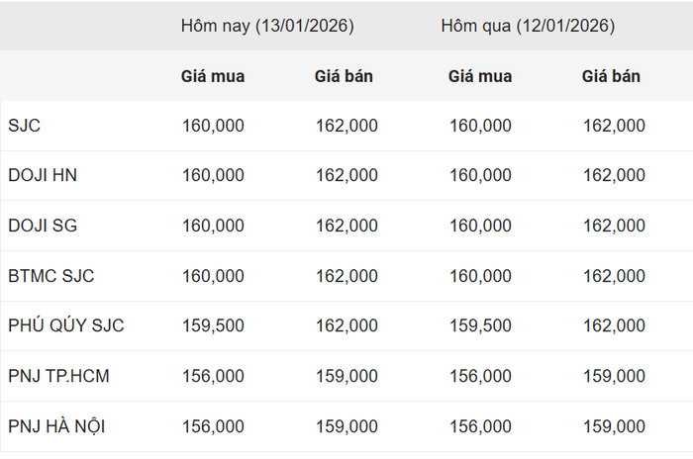Click PHÚ QUÝ SJC's buy price for today

click(x=213, y=325)
